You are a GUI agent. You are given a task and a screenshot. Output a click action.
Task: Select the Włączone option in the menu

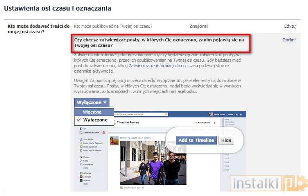(94, 112)
